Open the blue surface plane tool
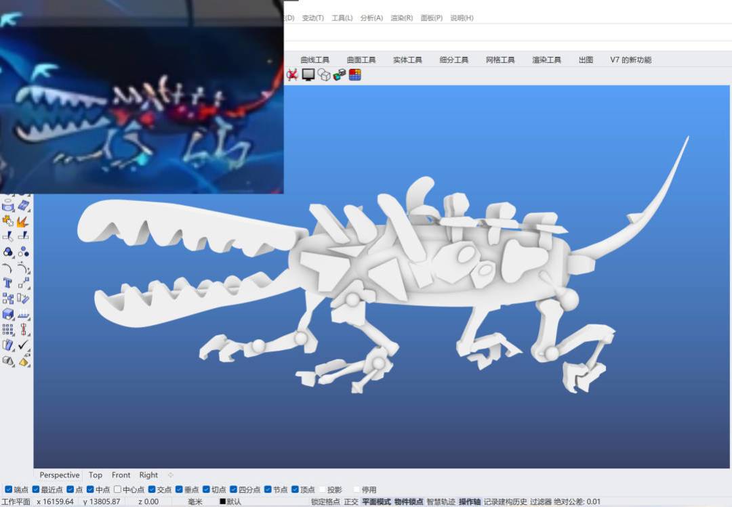This screenshot has height=507, width=732. (x=23, y=206)
